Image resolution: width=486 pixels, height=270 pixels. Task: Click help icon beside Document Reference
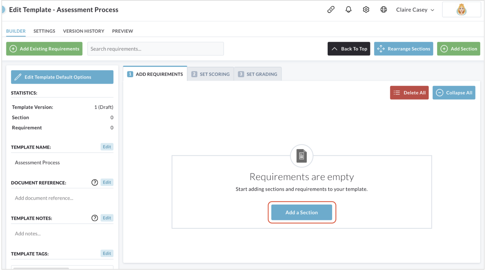click(95, 183)
